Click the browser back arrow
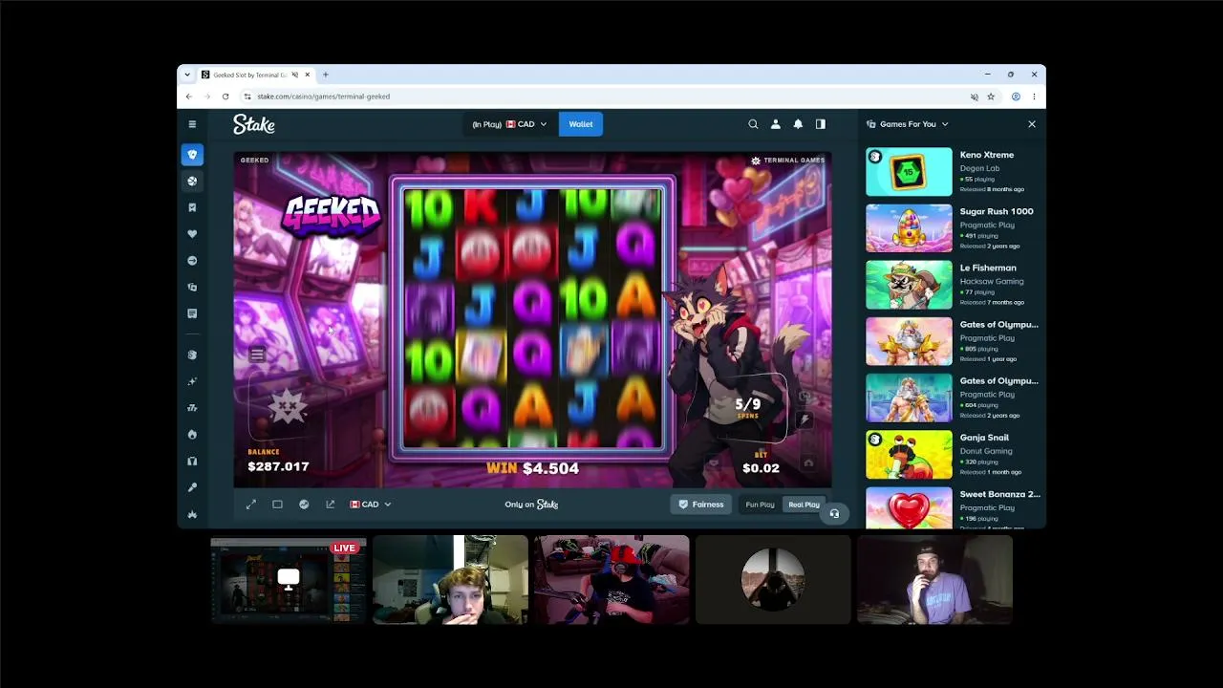This screenshot has width=1223, height=688. (x=189, y=97)
